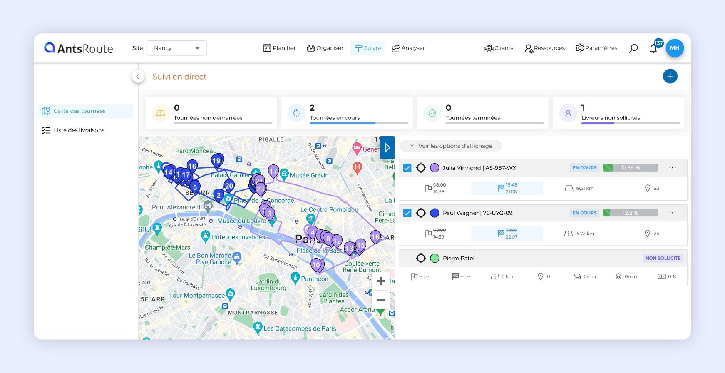
Task: Locate Paul Wagner on map target icon
Action: click(421, 213)
